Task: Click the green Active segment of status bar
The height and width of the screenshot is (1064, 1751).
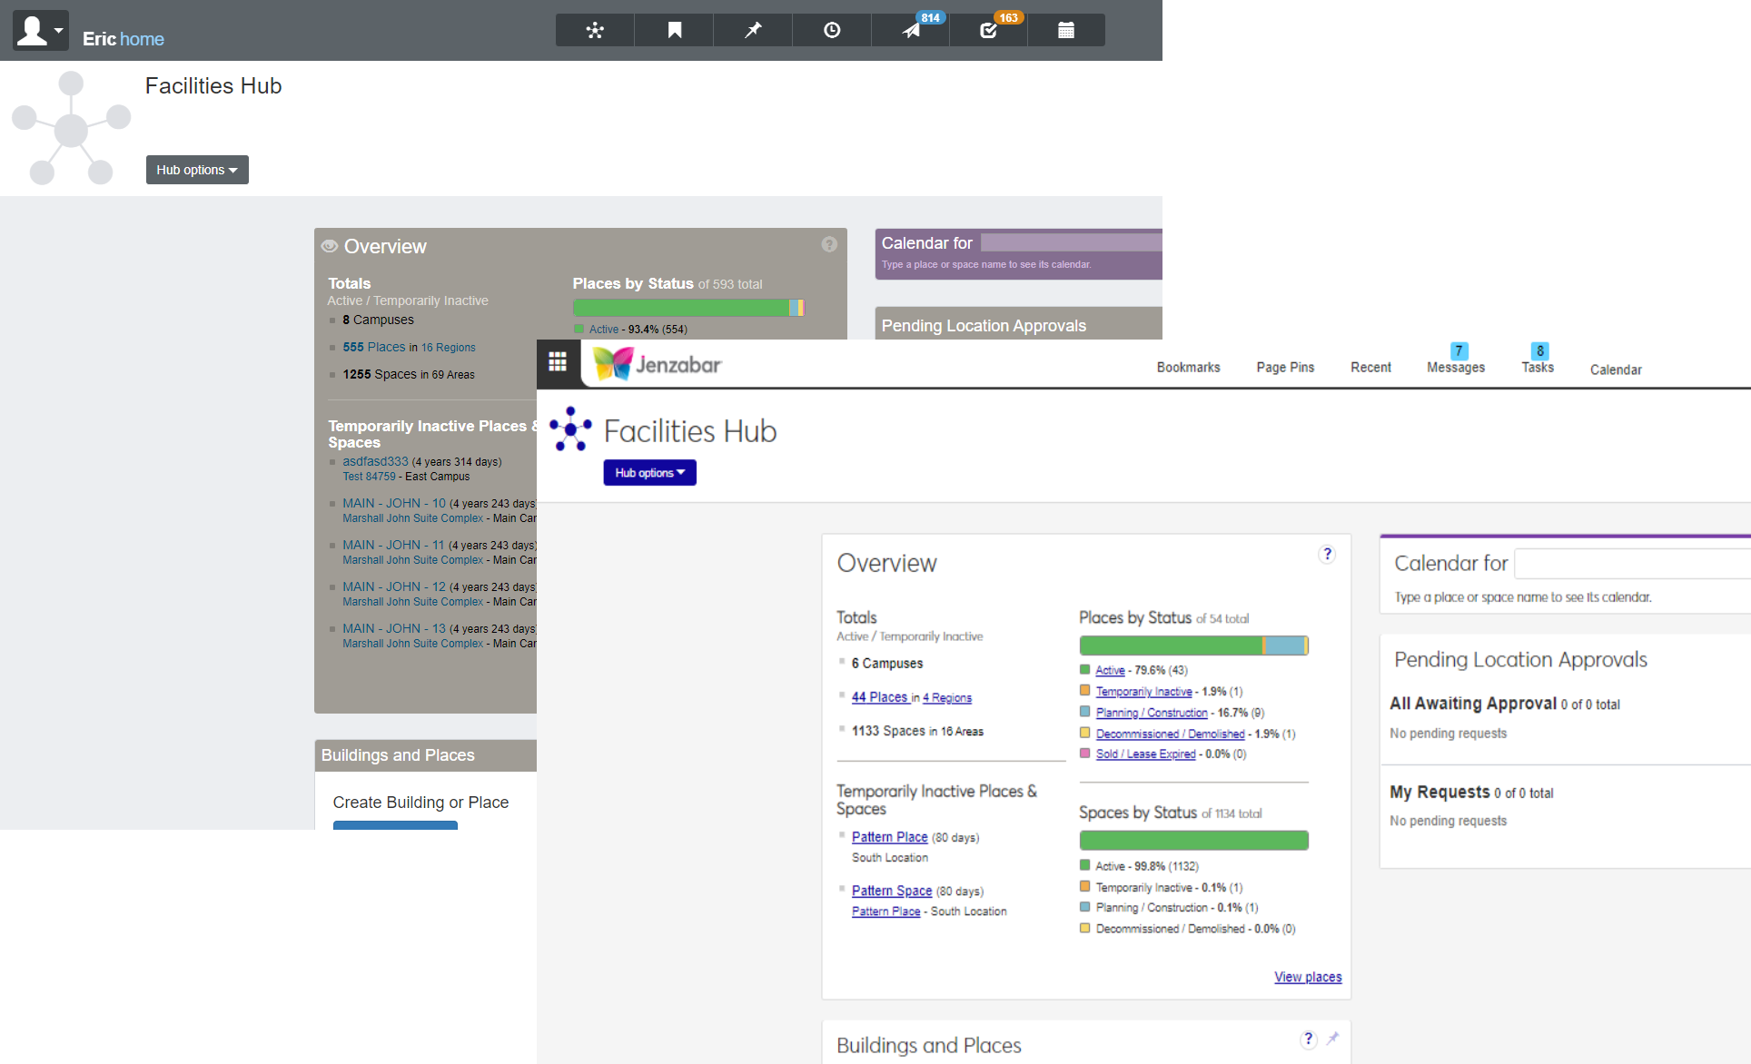Action: 1170,645
